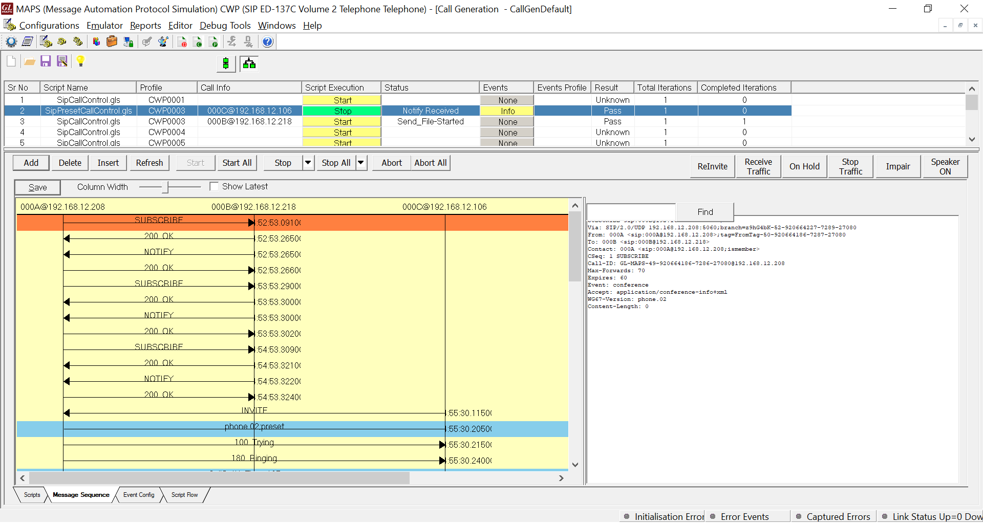Click the Start All button
The width and height of the screenshot is (983, 524).
tap(237, 163)
